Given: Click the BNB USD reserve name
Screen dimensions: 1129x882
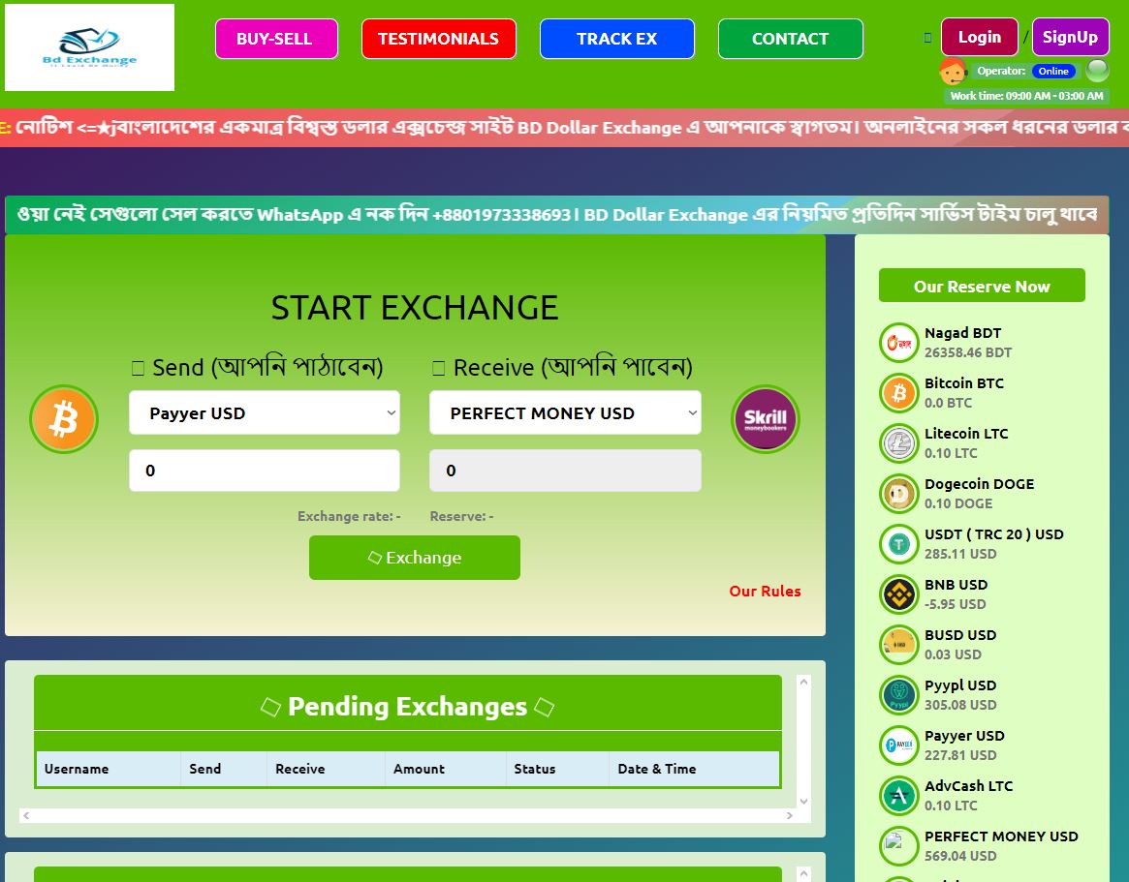Looking at the screenshot, I should (x=957, y=585).
